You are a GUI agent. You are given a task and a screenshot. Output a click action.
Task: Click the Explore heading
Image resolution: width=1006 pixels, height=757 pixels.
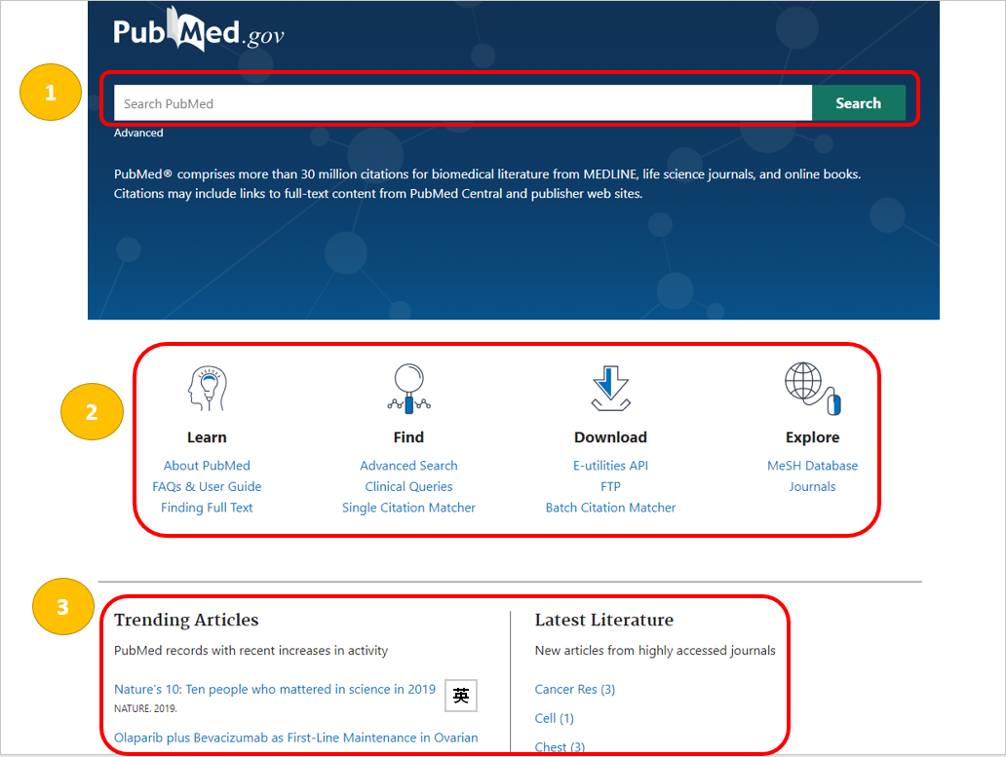812,437
